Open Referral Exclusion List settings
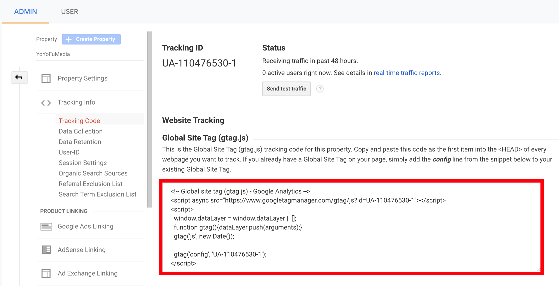The image size is (559, 286). 90,183
